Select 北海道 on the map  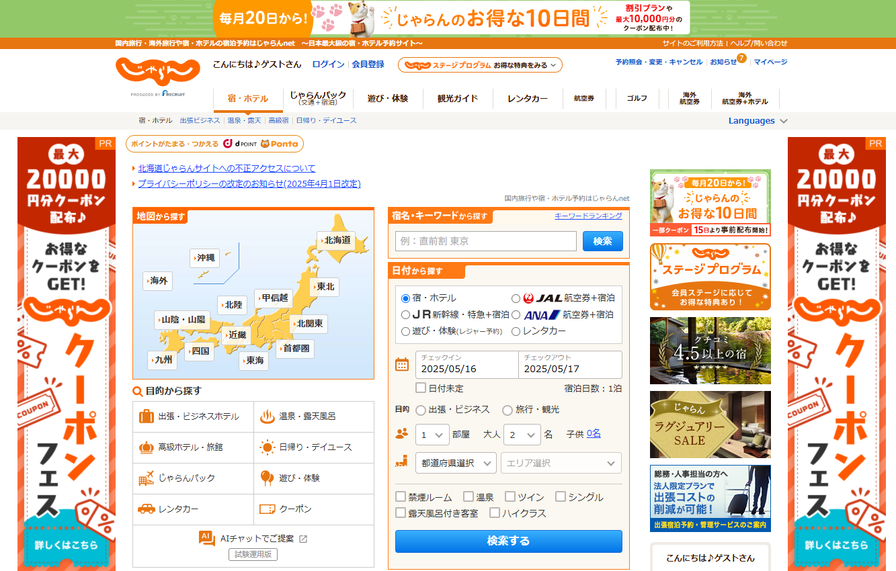click(336, 240)
